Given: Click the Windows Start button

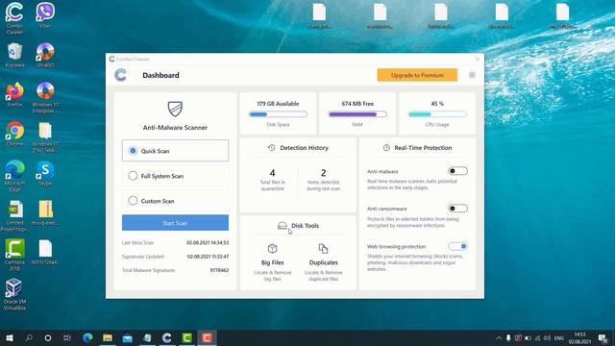Looking at the screenshot, I should click(x=10, y=337).
